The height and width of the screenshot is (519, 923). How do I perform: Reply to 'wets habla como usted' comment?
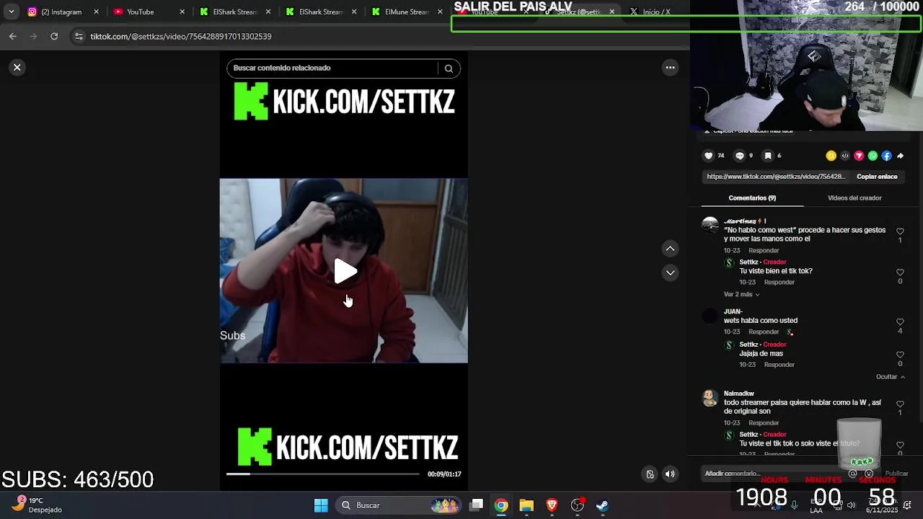[x=764, y=332]
